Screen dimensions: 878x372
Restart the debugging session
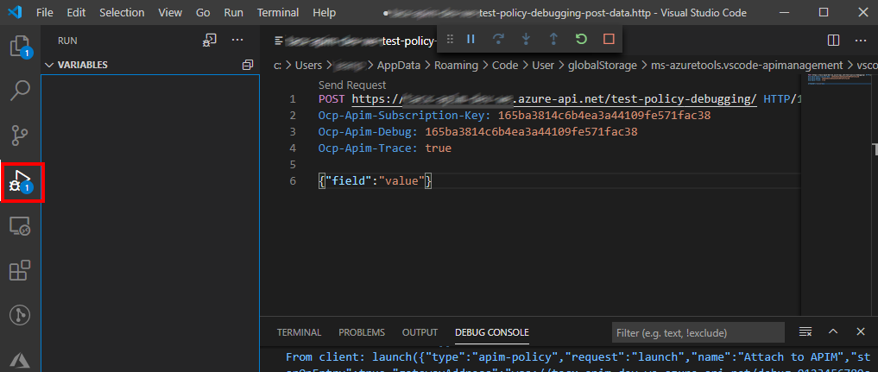tap(581, 39)
